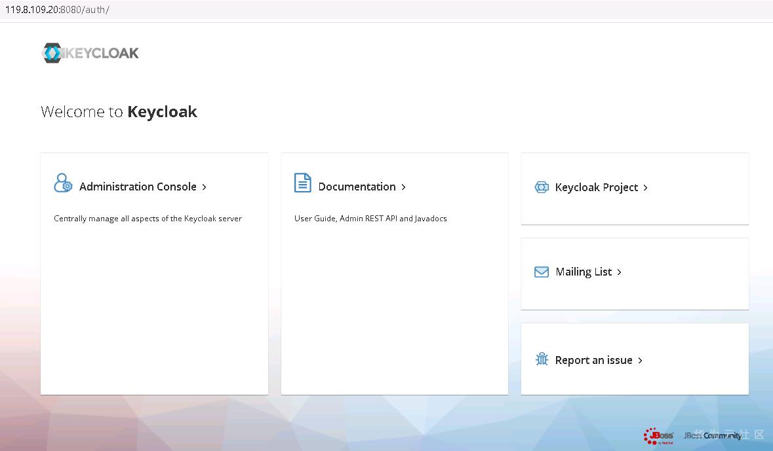The image size is (773, 451).
Task: Click the Mailing List envelope icon
Action: 542,272
